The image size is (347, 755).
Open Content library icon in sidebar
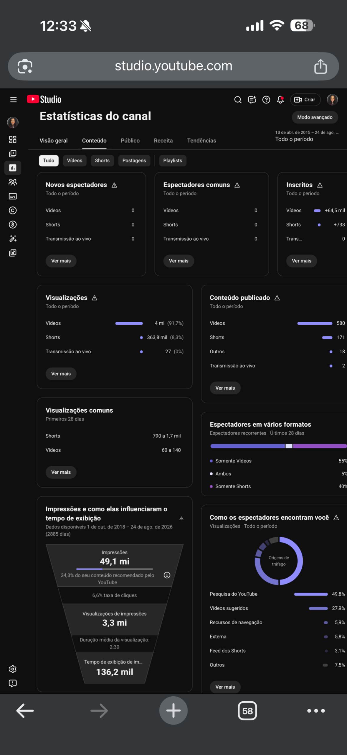click(x=13, y=154)
